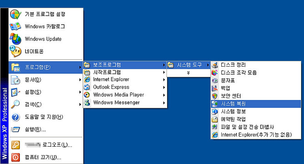The width and height of the screenshot is (304, 164).
Task: Select 백업 menu entry
Action: 256,88
